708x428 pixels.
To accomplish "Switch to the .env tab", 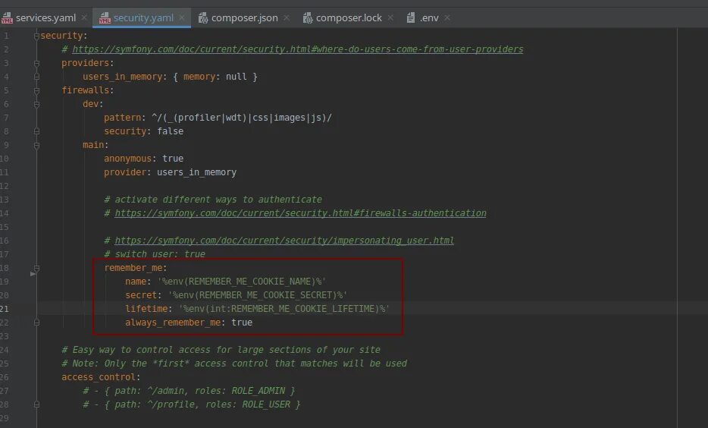I will (x=428, y=18).
